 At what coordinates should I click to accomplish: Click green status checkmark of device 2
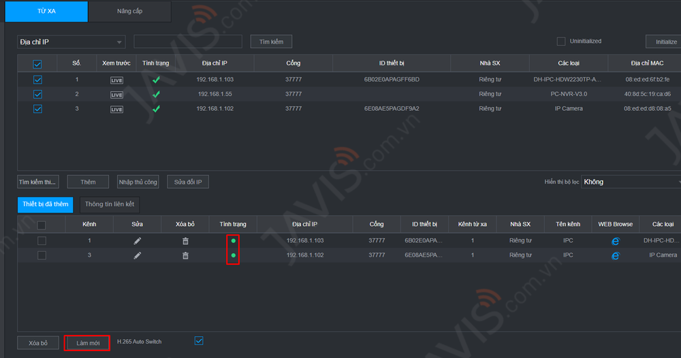[156, 94]
